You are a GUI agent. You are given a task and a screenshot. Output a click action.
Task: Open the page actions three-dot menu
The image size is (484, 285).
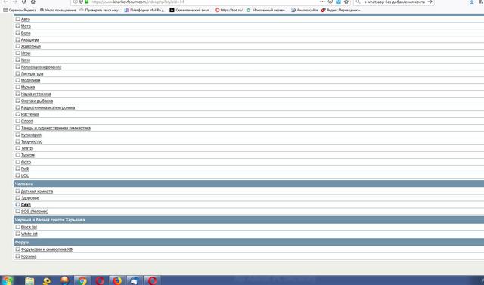coord(322,2)
